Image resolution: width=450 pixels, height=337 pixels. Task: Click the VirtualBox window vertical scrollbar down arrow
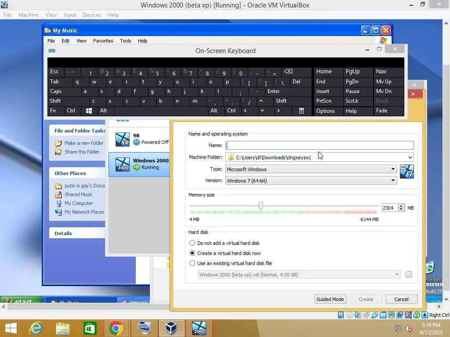(x=446, y=299)
